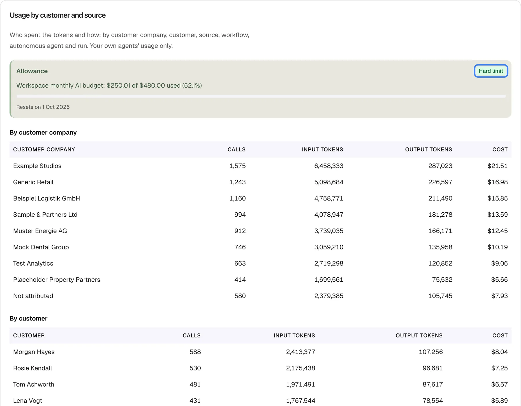521x406 pixels.
Task: Select Muster Energie AG row name
Action: [x=40, y=231]
